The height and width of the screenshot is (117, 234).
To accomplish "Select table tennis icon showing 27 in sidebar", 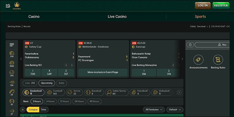I will click(x=12, y=112).
